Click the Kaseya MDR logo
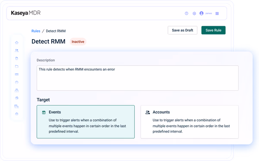The width and height of the screenshot is (259, 161). pyautogui.click(x=25, y=13)
